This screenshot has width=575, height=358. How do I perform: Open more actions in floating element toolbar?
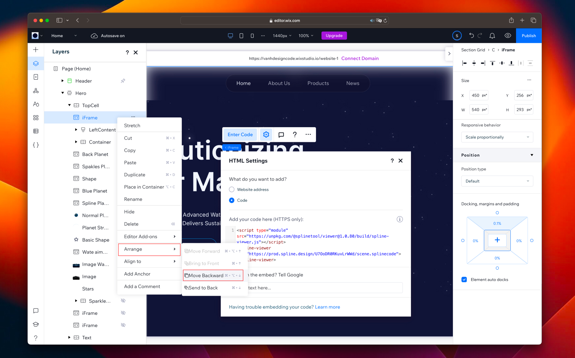pos(308,135)
